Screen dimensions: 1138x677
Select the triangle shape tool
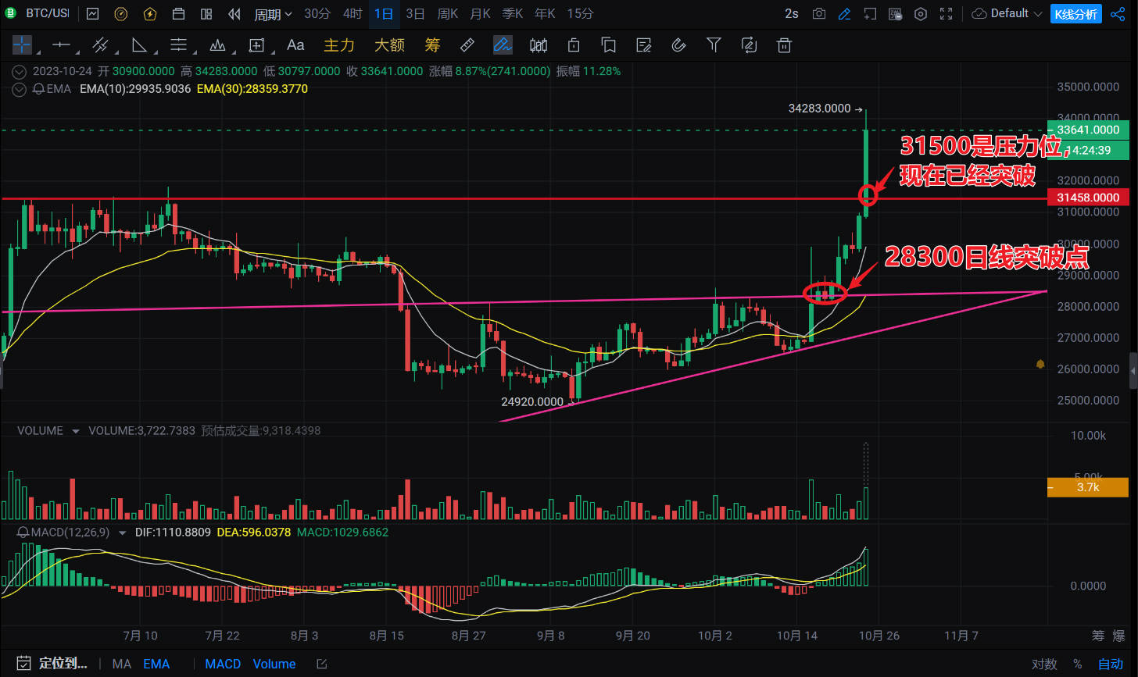[x=139, y=45]
